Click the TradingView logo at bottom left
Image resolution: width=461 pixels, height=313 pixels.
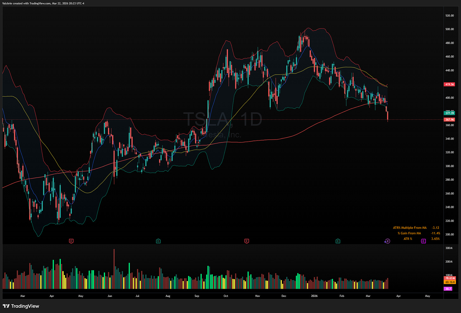(21, 306)
